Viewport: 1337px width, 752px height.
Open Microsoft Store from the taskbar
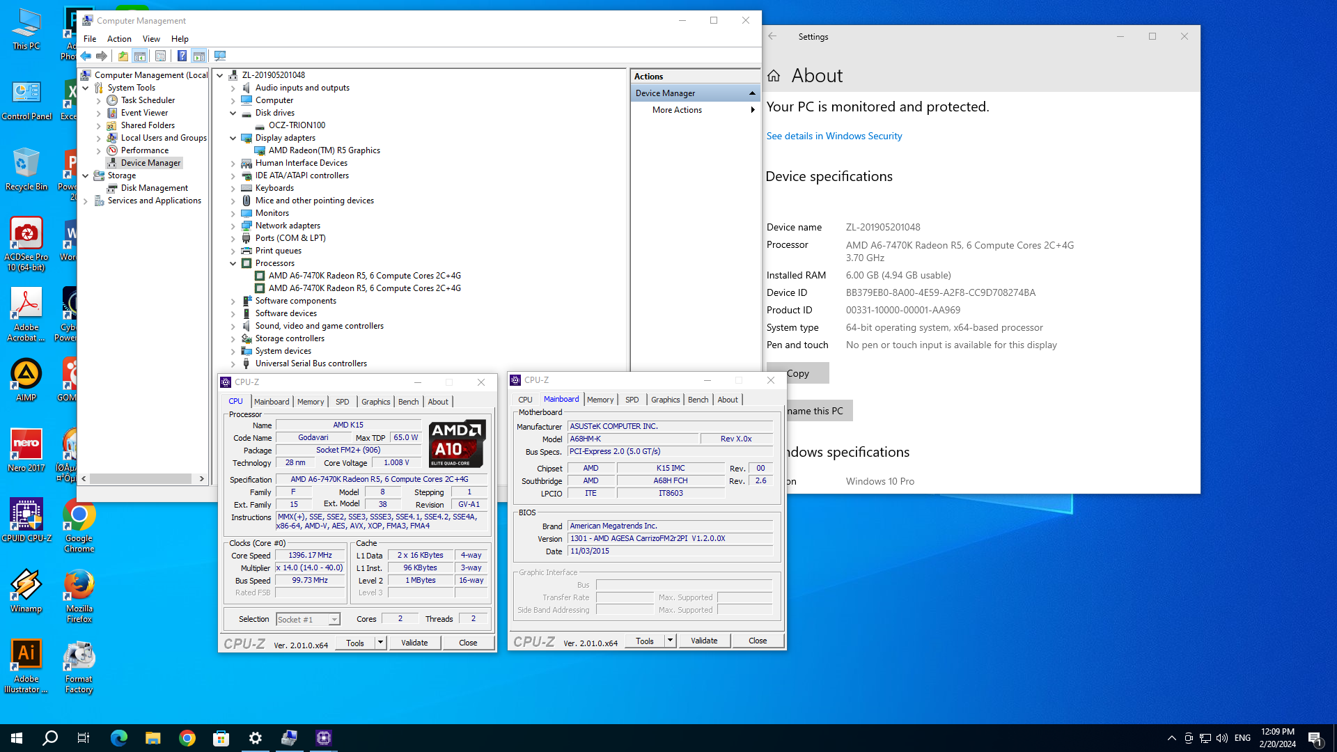click(x=221, y=738)
